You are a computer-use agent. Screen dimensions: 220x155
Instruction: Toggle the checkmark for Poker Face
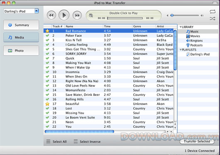point(47,36)
